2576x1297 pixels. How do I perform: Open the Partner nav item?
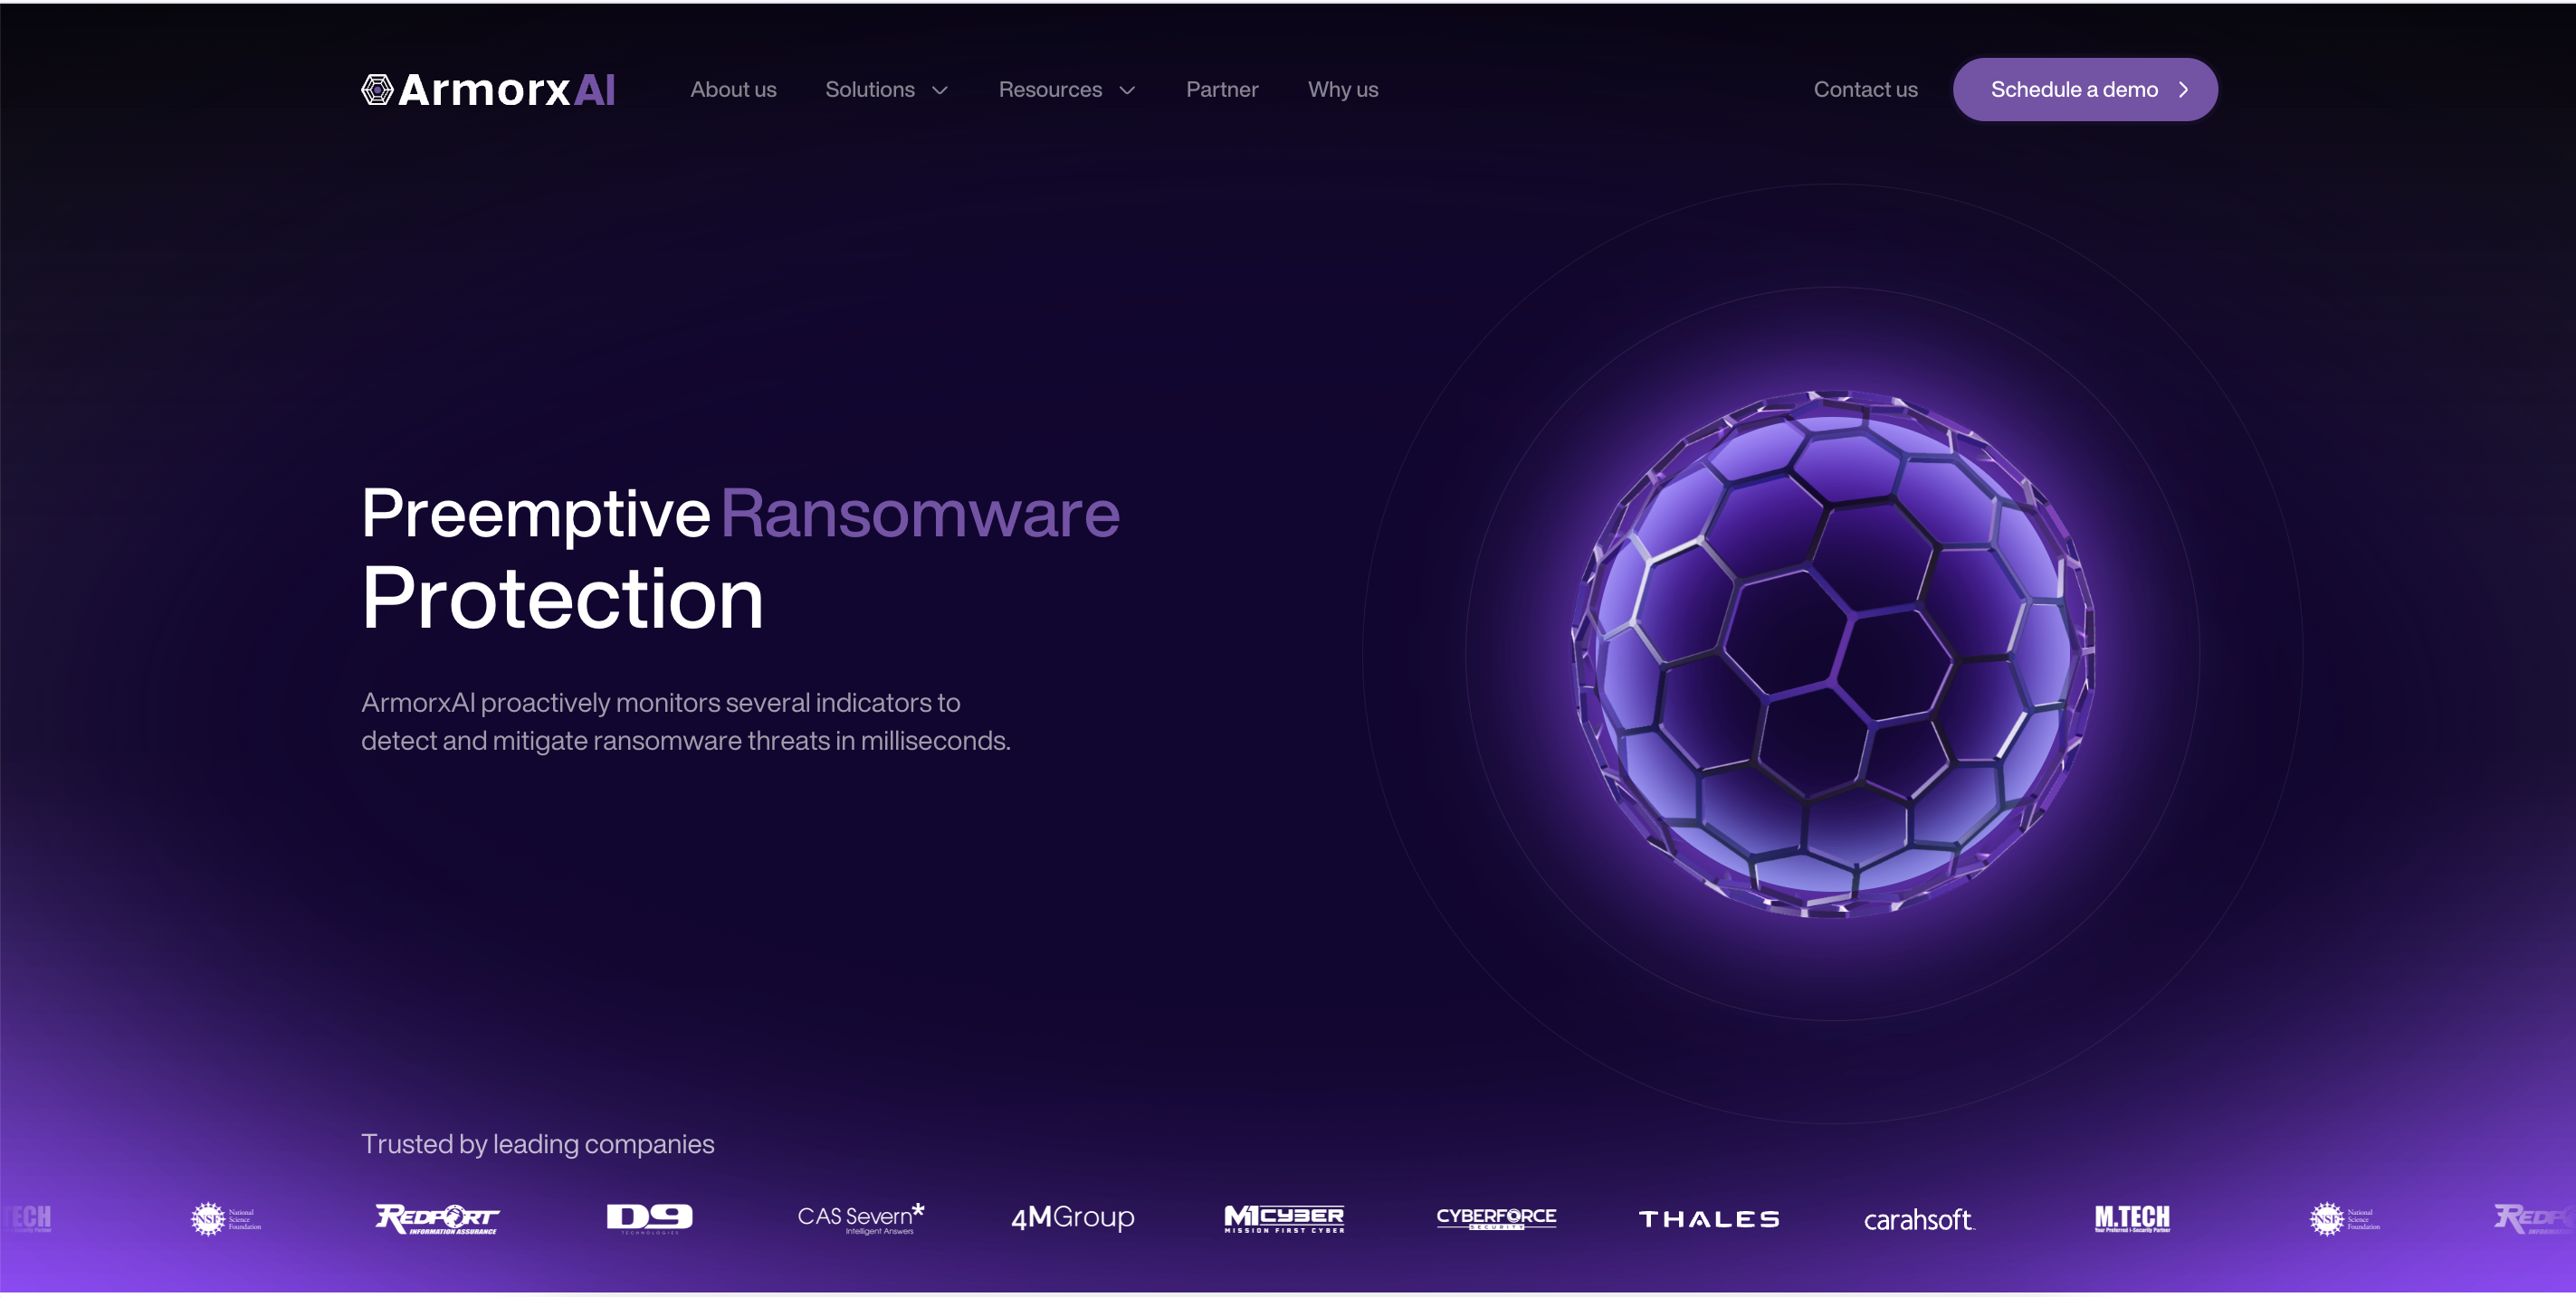point(1221,90)
